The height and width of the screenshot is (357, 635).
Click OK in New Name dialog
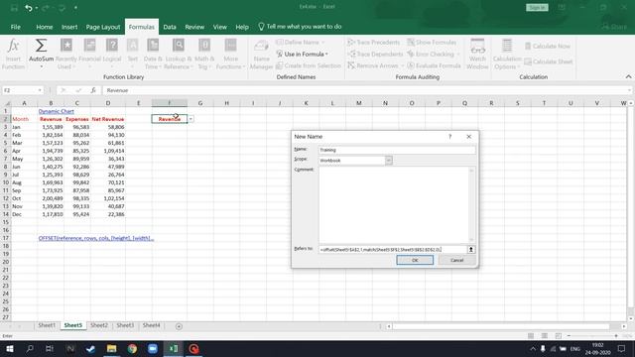click(x=415, y=260)
